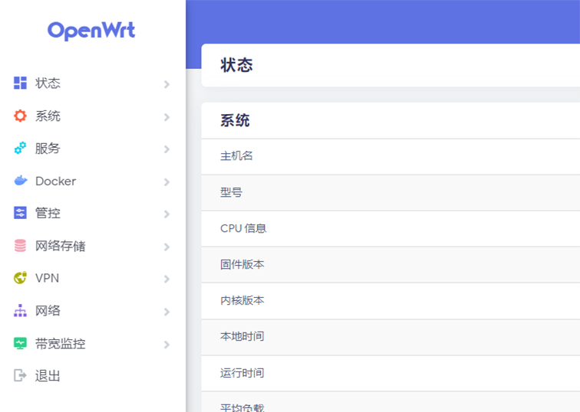Click the 管控 sliders icon
The width and height of the screenshot is (580, 412).
(x=20, y=213)
